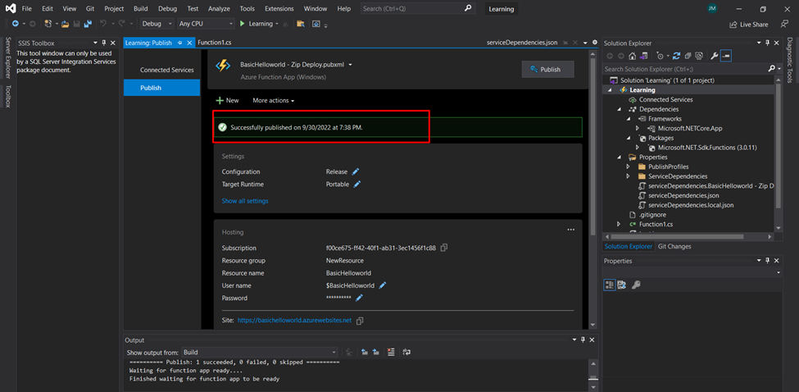Expand the PublishProfiles folder
The image size is (799, 392).
click(x=629, y=166)
